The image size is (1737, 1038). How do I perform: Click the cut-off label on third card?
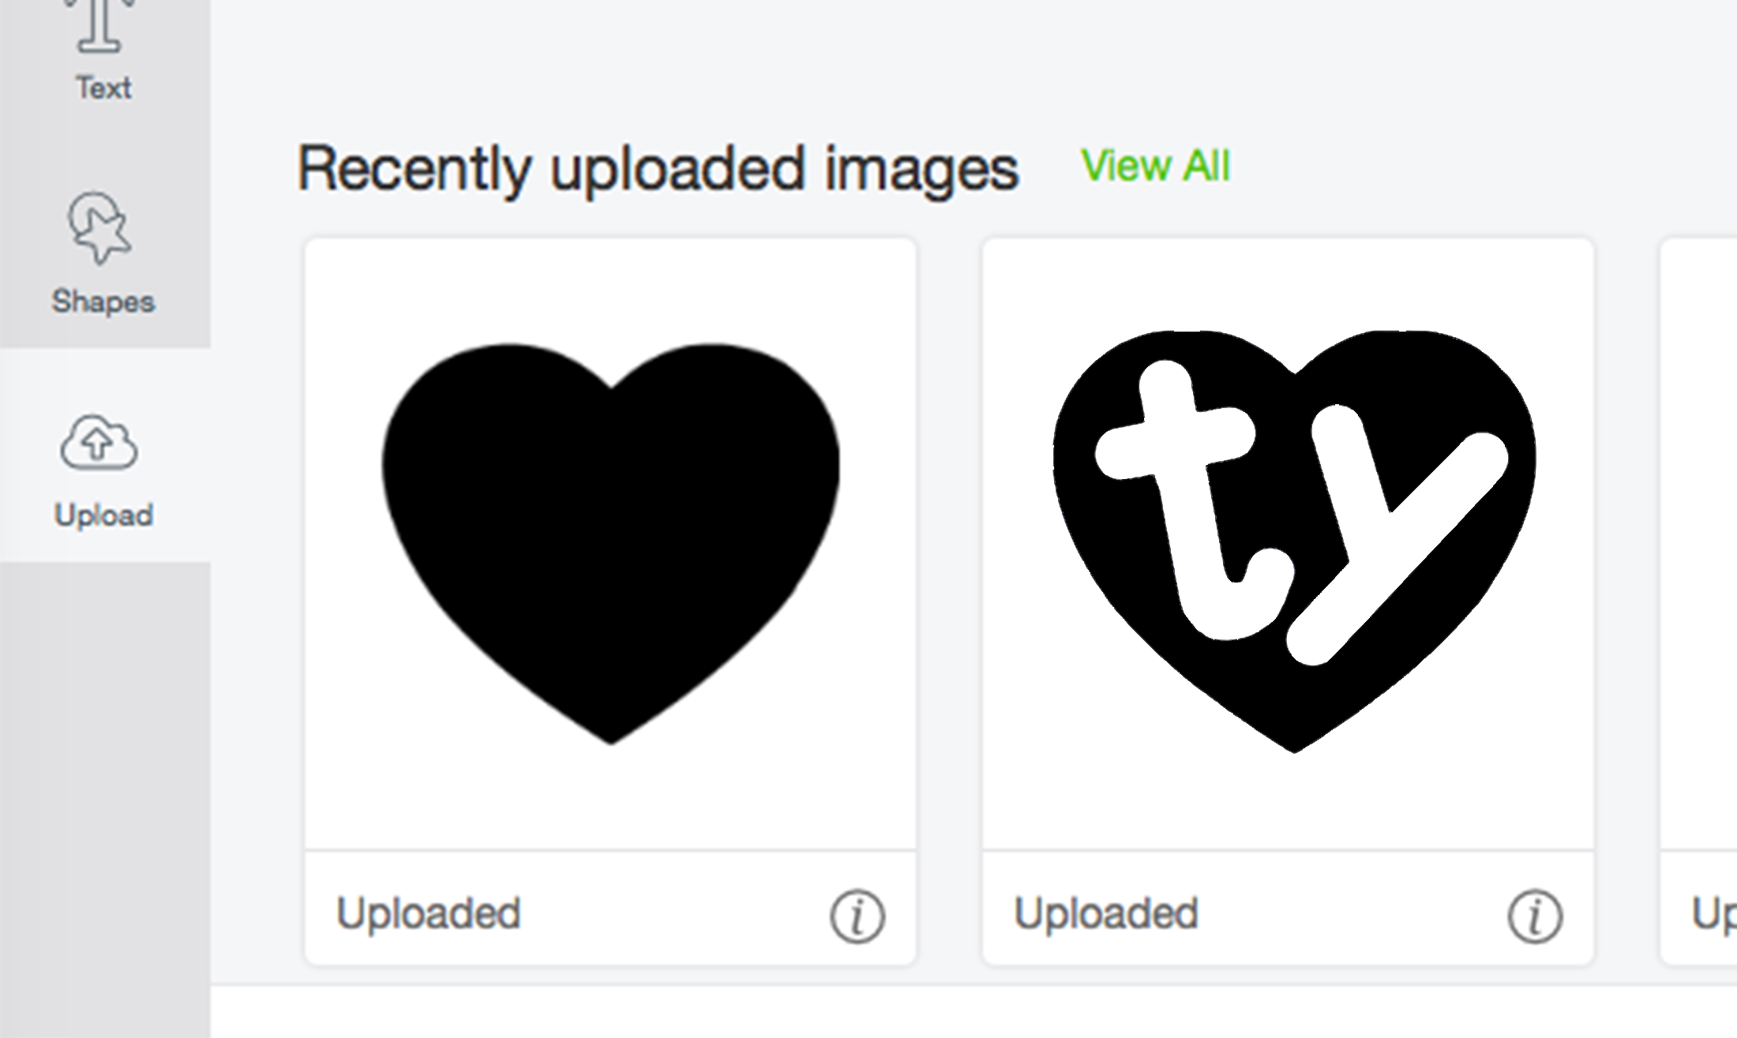tap(1714, 916)
